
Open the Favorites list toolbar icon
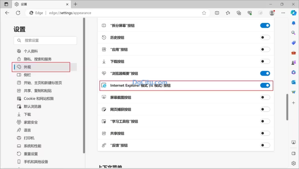pos(228,13)
